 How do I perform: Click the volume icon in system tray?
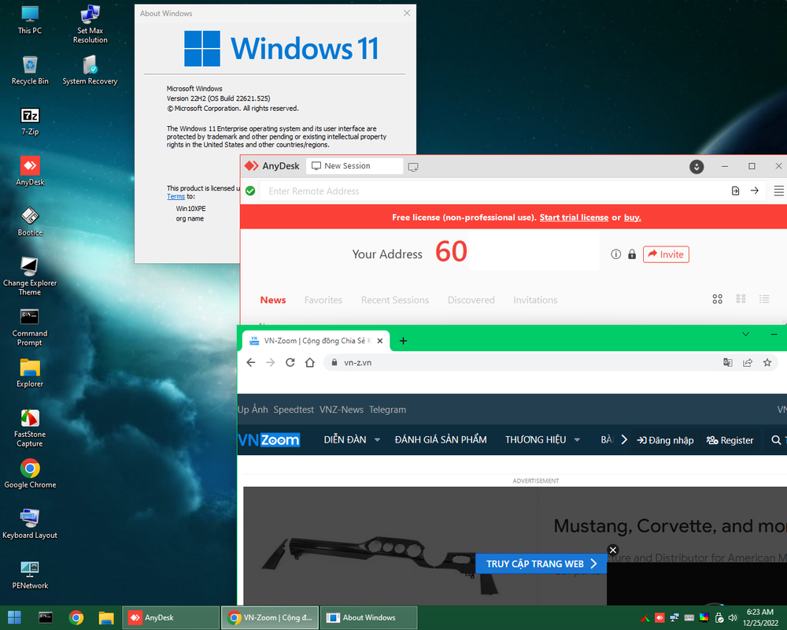click(733, 617)
